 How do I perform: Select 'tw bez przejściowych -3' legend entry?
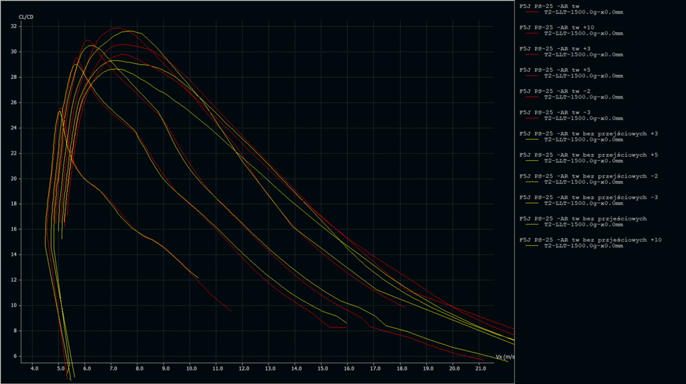coord(589,197)
